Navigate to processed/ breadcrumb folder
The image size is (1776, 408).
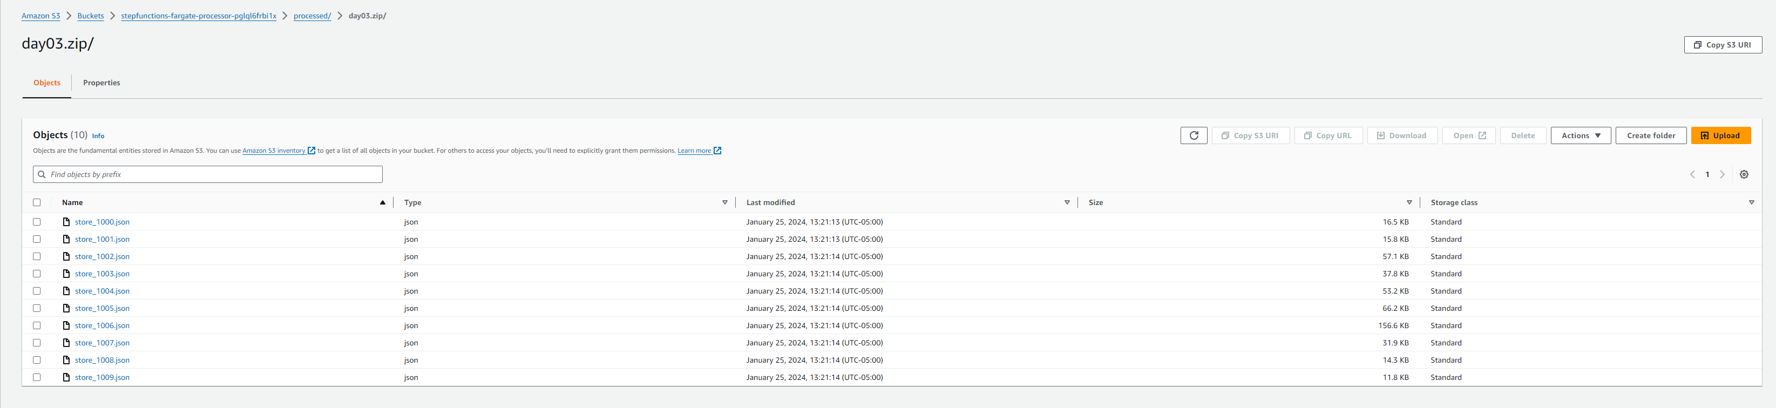tap(311, 16)
